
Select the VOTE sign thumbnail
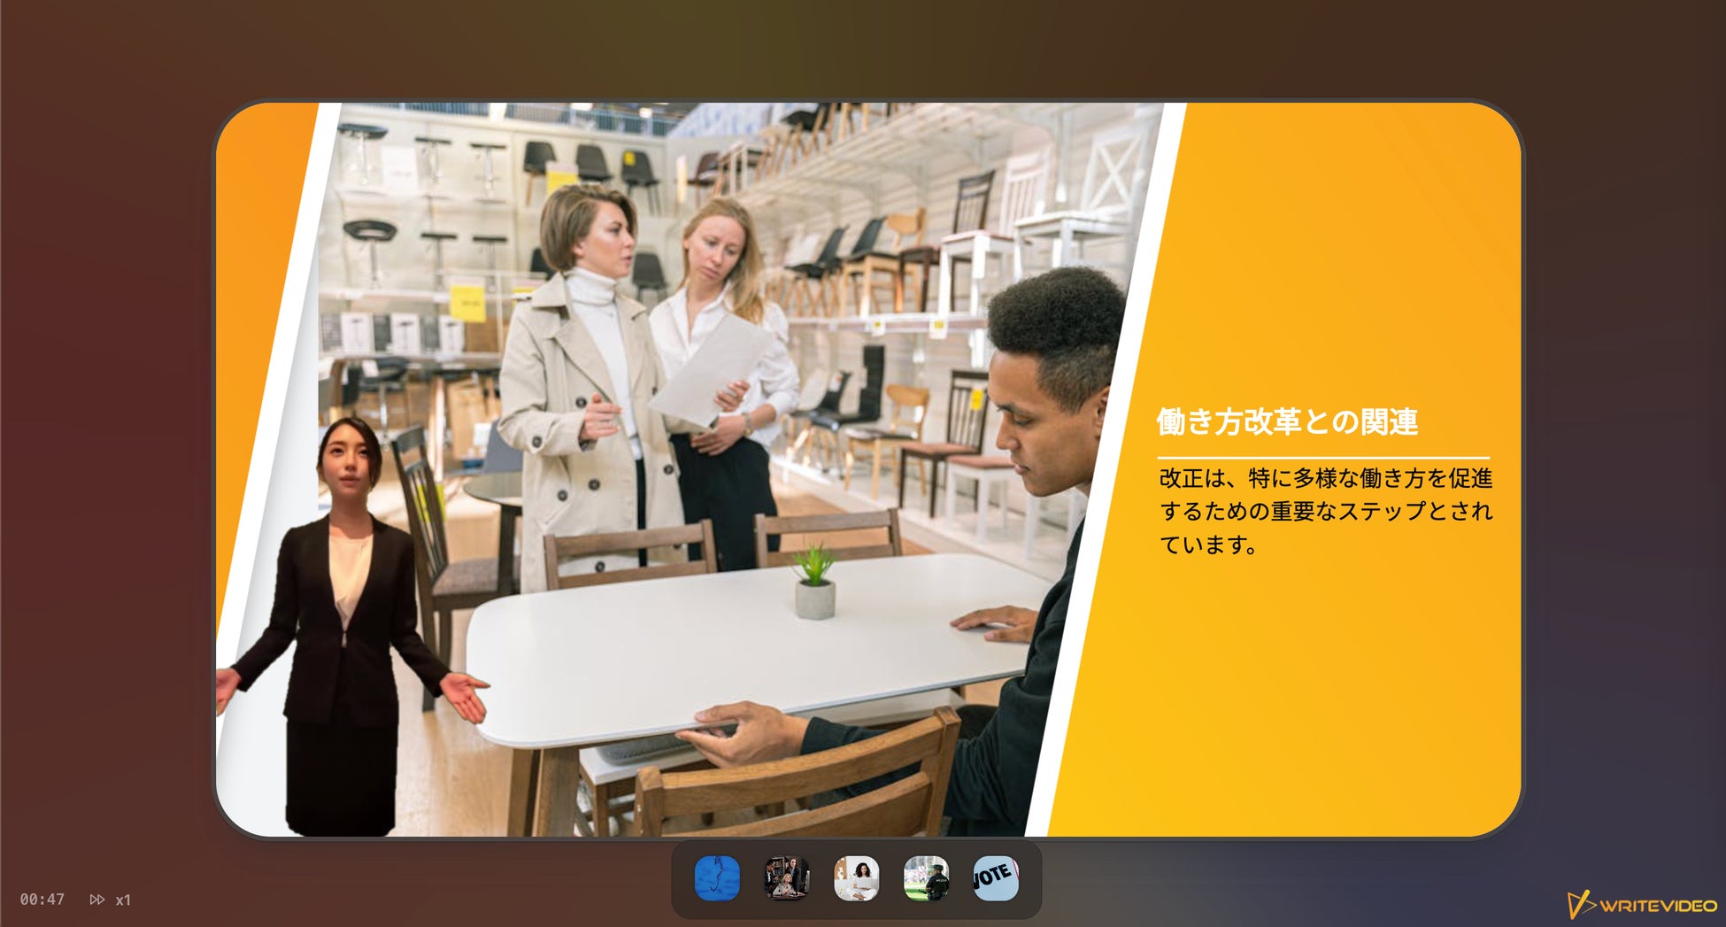996,878
